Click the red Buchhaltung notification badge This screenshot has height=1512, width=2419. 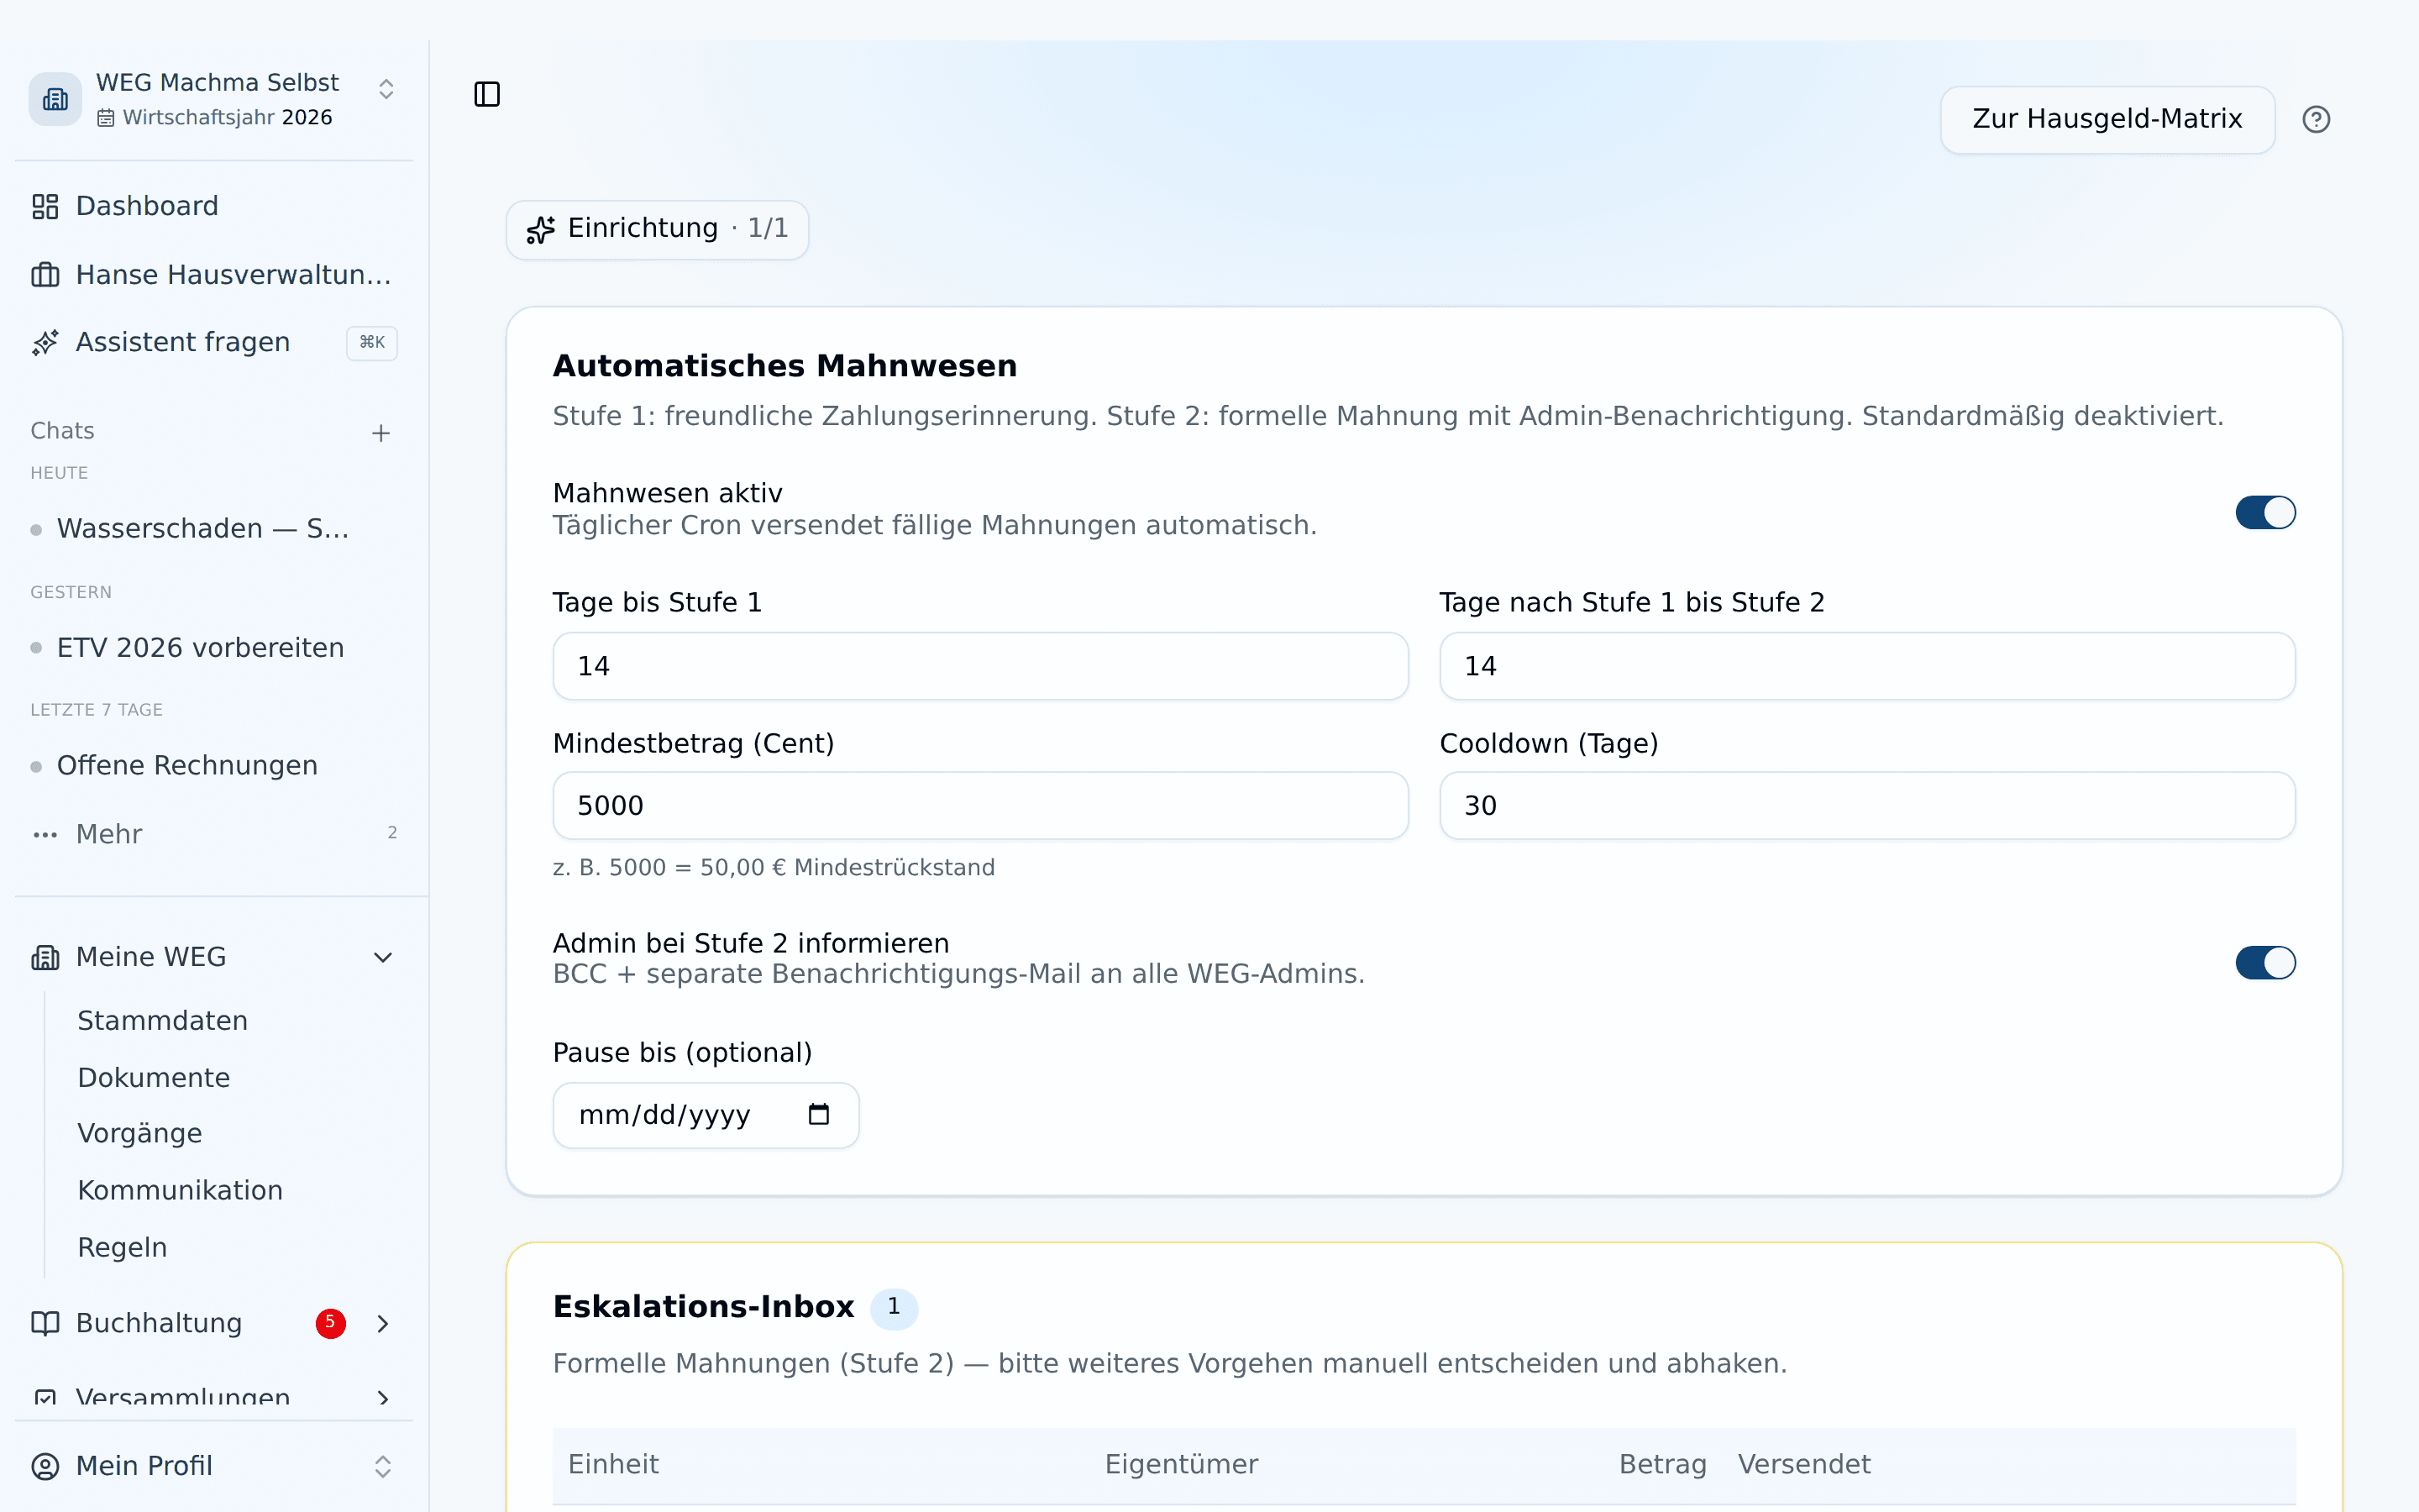tap(331, 1323)
